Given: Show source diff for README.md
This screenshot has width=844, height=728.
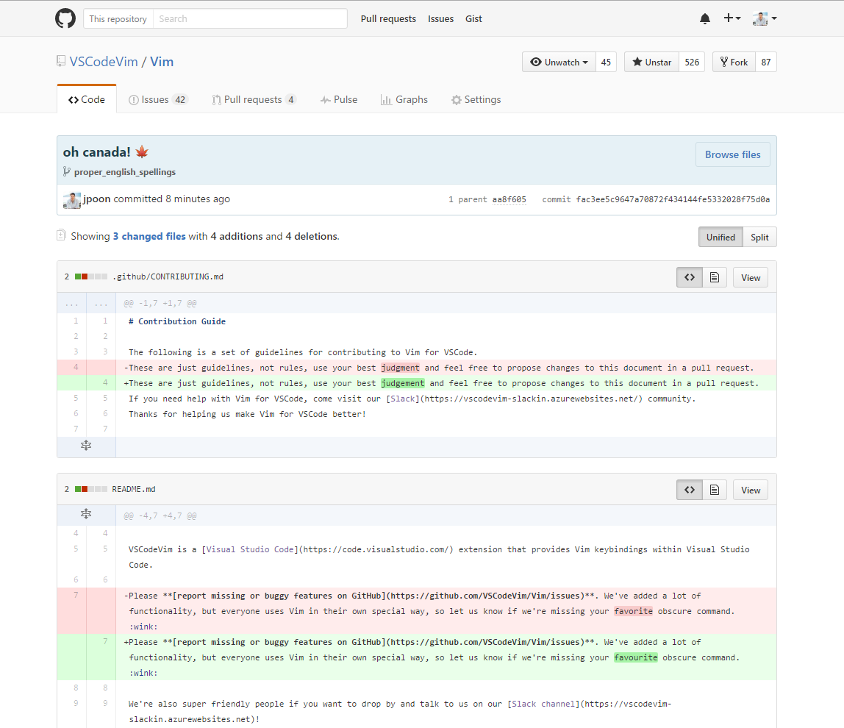Looking at the screenshot, I should [689, 490].
